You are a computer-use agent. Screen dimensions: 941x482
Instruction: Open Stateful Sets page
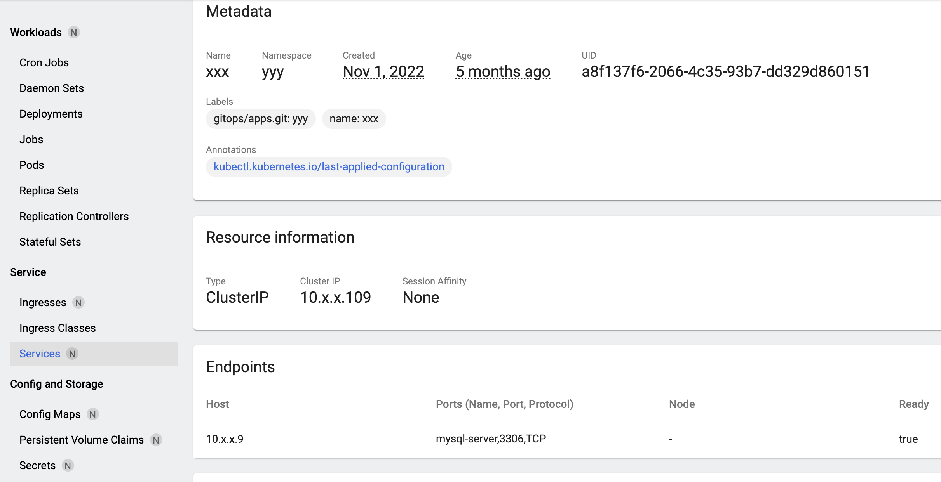pyautogui.click(x=50, y=242)
